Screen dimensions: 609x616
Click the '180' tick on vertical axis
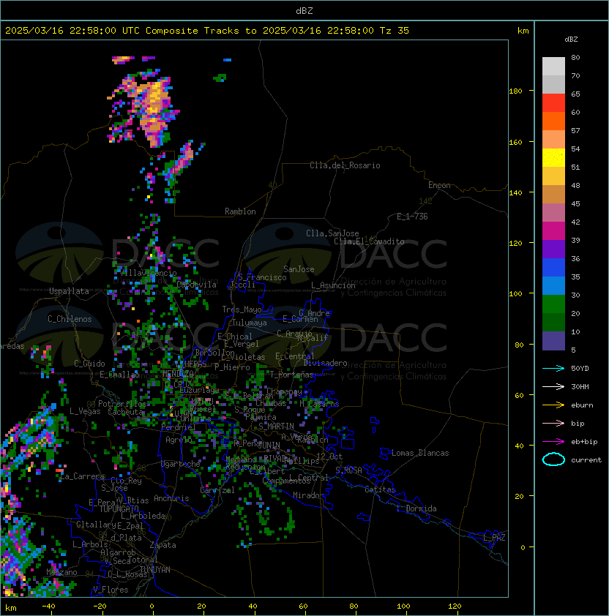pos(515,91)
